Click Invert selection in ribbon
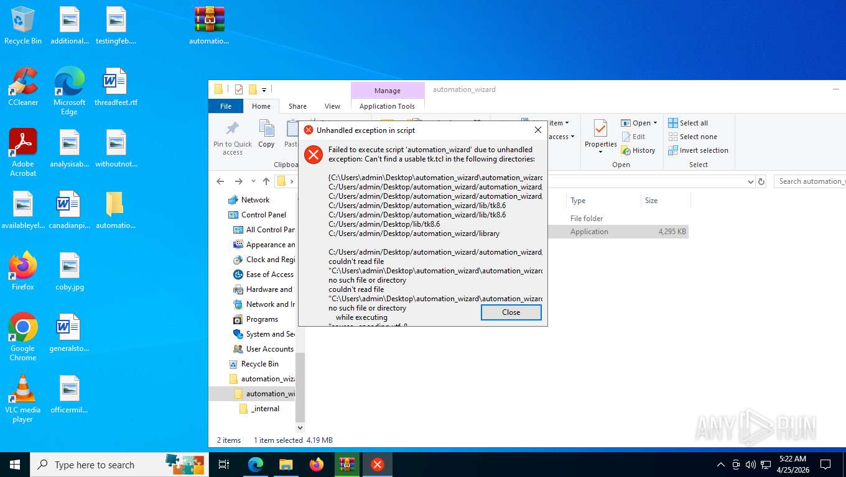This screenshot has height=477, width=846. (698, 150)
